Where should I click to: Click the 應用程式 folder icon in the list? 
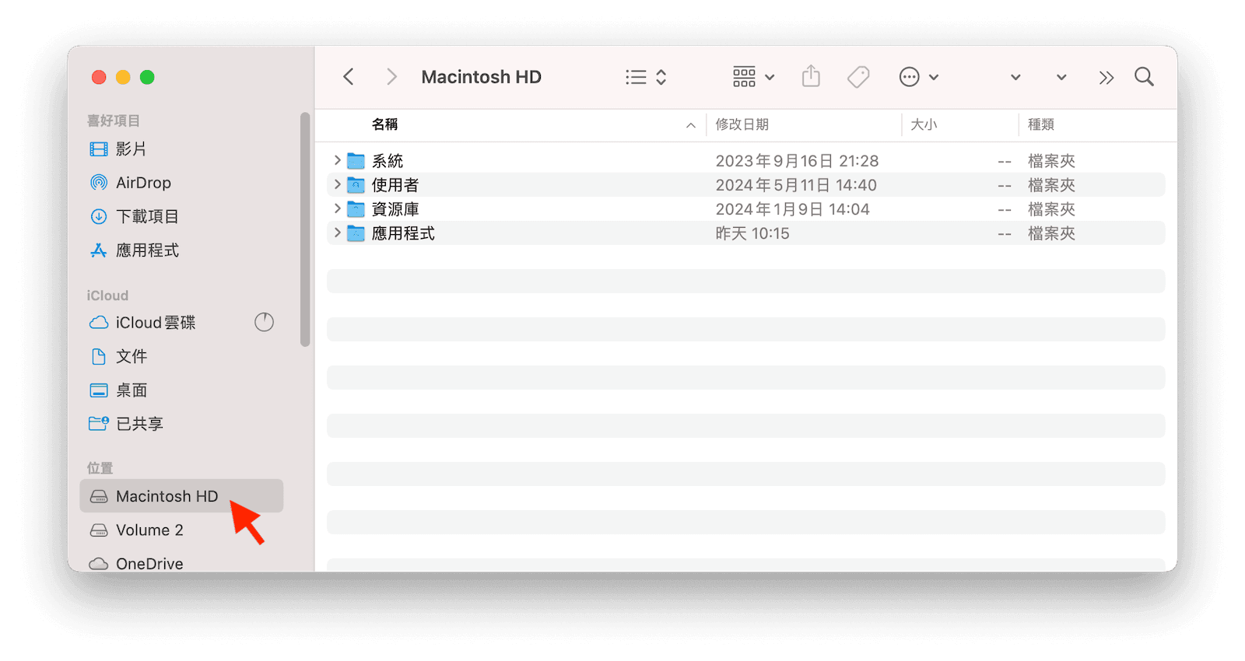point(356,233)
